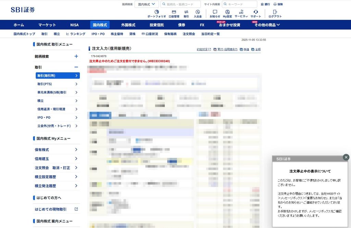Open おまかせ投資 navigation item
The width and height of the screenshot is (351, 228).
pyautogui.click(x=229, y=25)
